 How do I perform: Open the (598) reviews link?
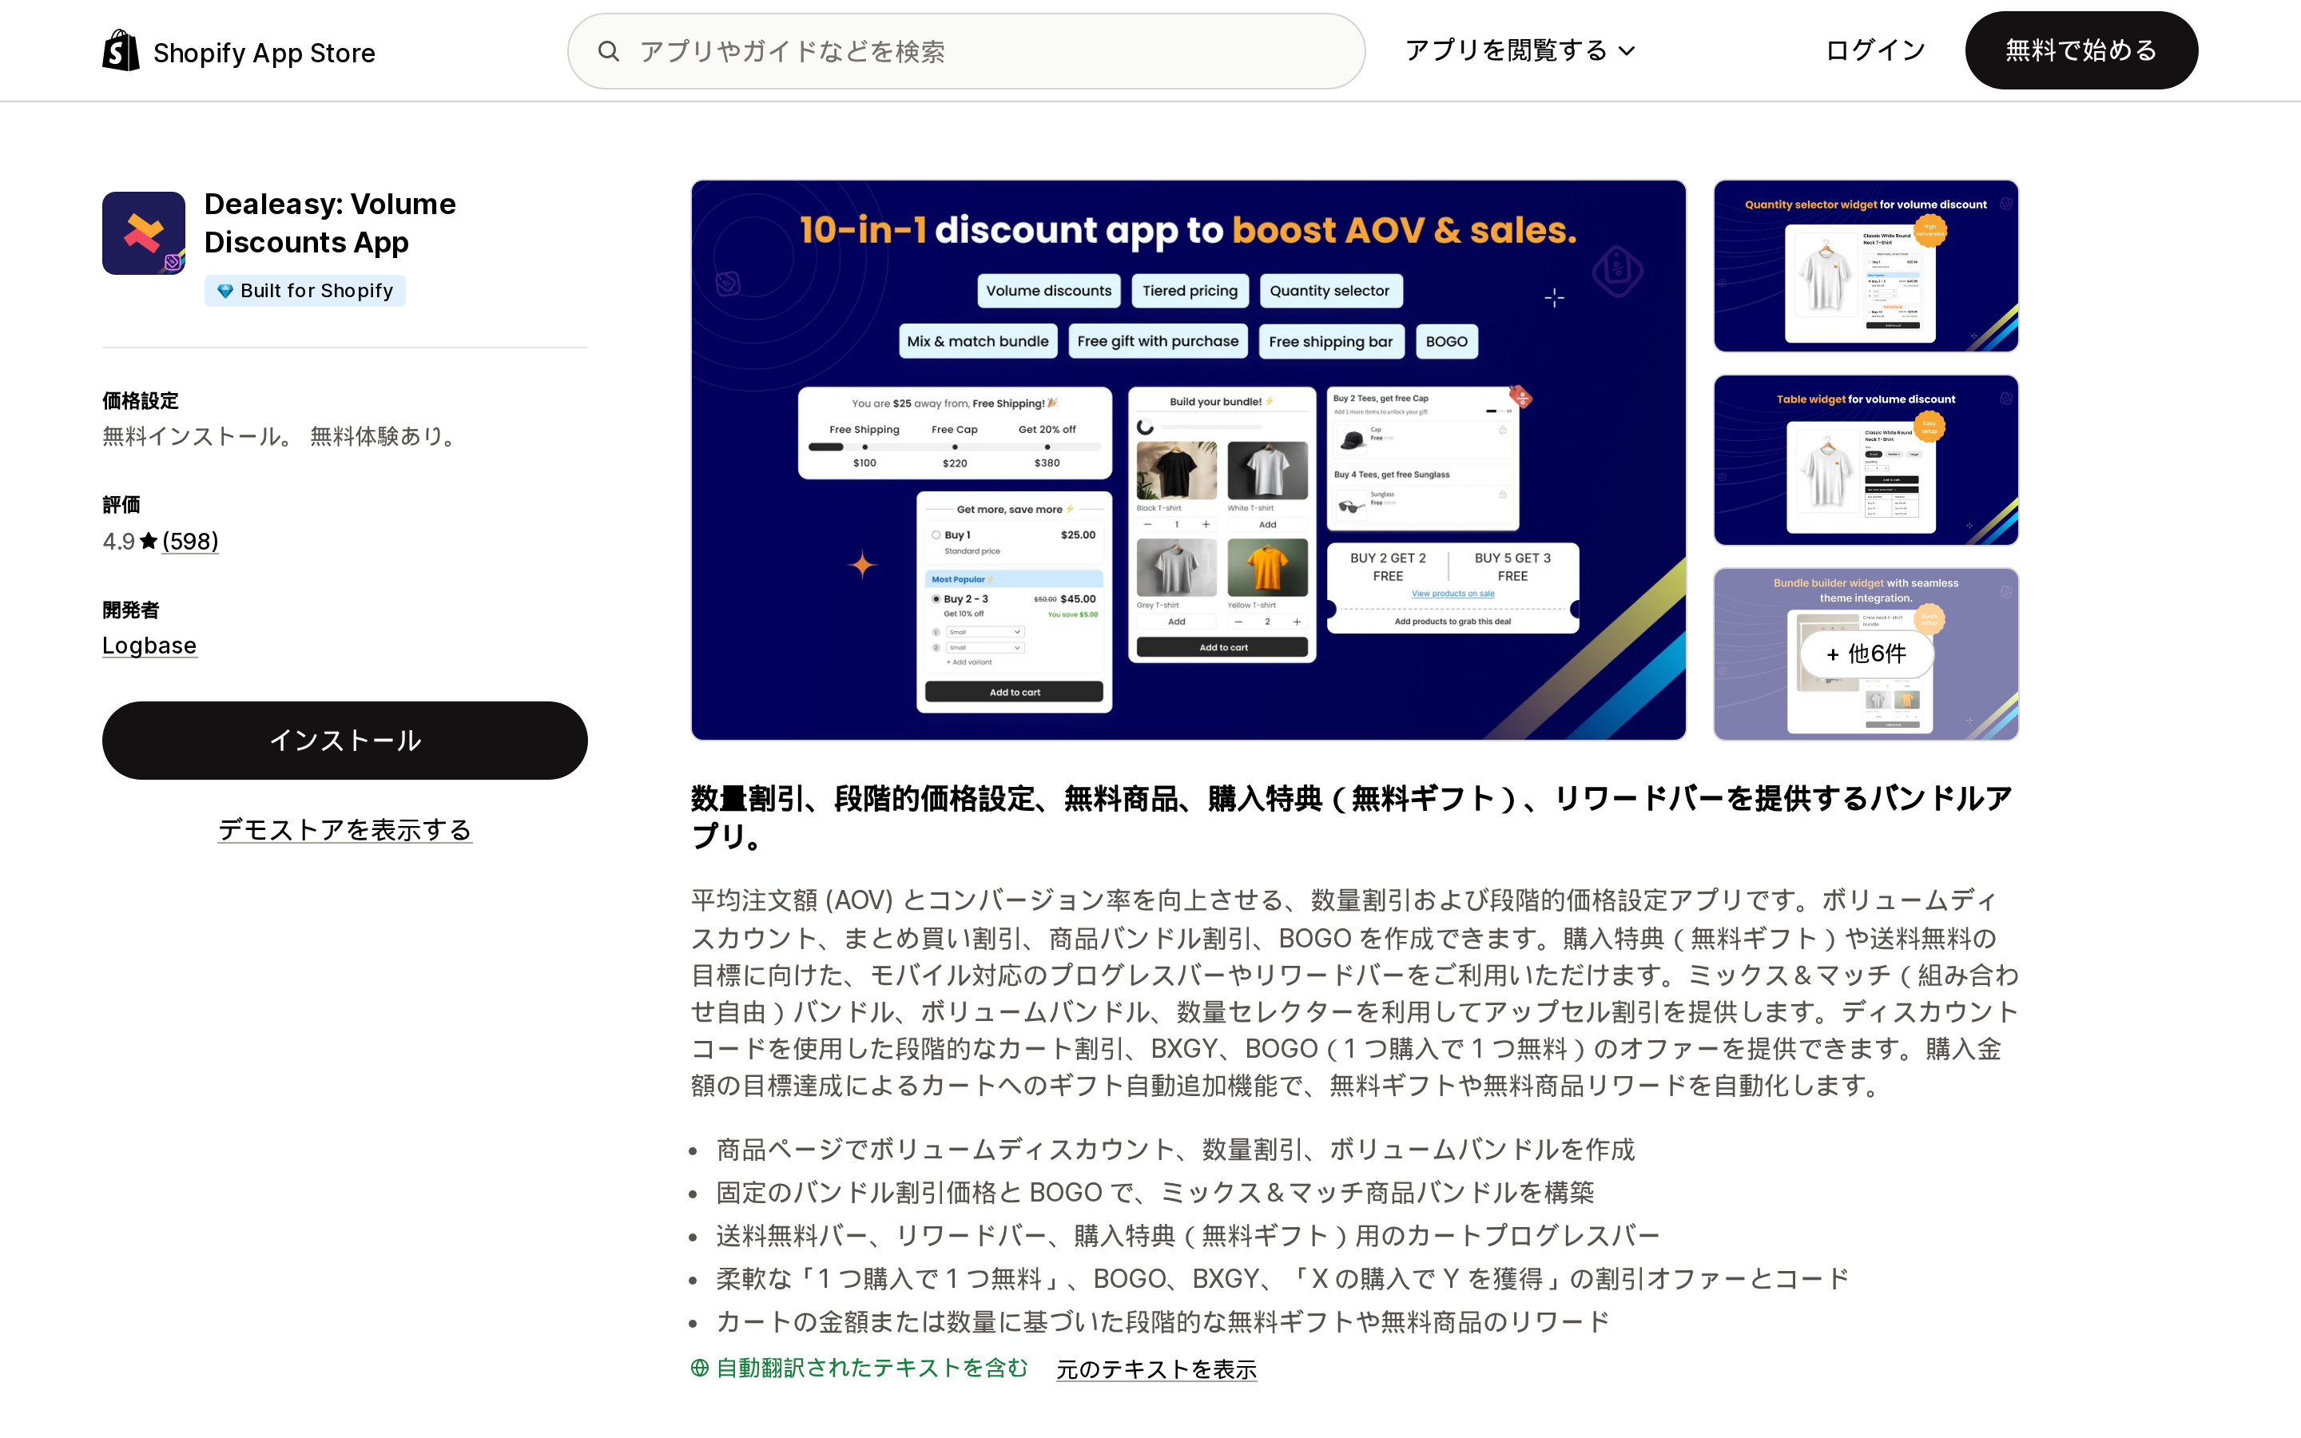point(190,541)
